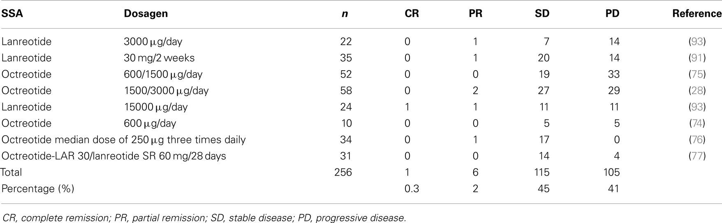Screen dimensions: 722x223
Task: Click the PD column header
Action: coord(612,14)
